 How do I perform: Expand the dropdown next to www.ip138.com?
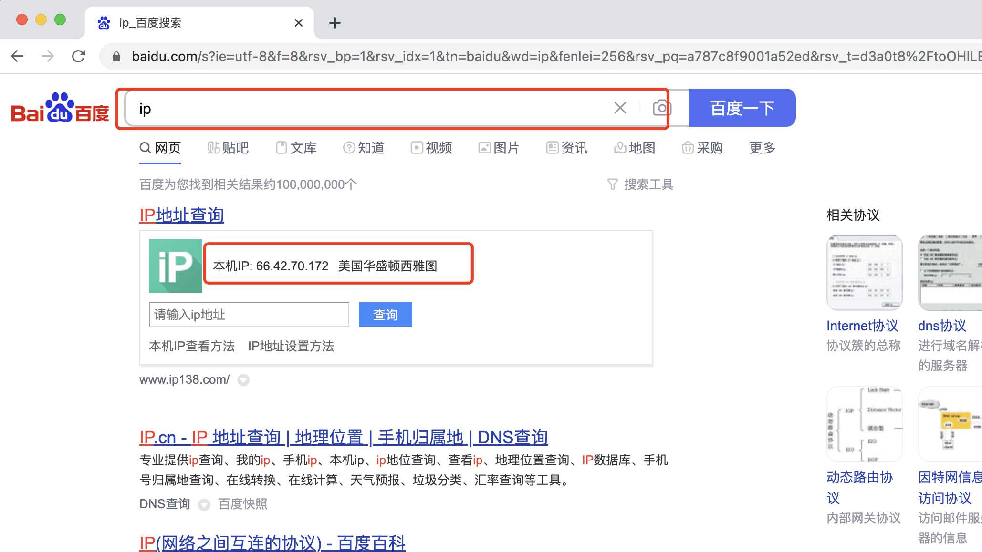click(243, 380)
